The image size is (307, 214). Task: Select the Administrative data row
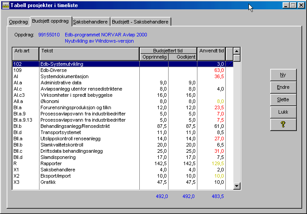tap(123, 83)
